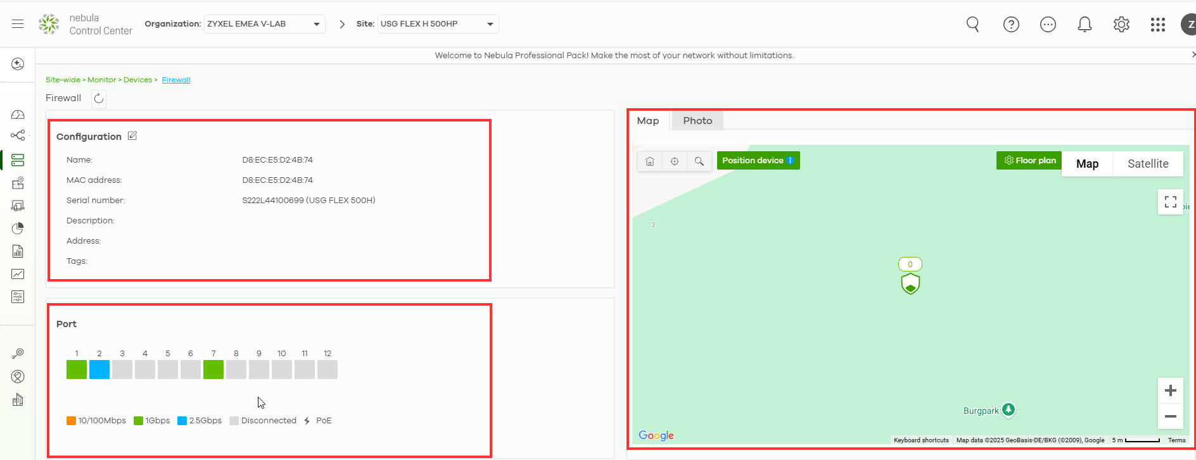Image resolution: width=1196 pixels, height=460 pixels.
Task: Open the more options ellipsis menu
Action: [1048, 25]
